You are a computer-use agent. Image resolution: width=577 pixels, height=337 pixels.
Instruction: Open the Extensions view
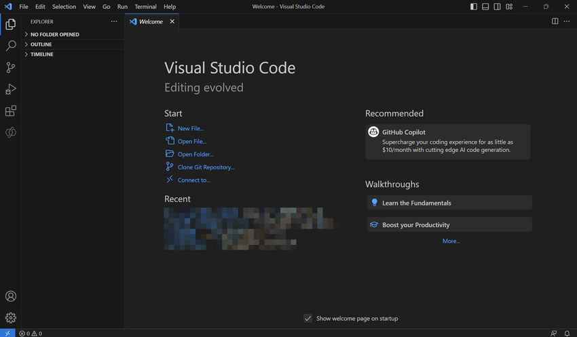pos(10,111)
